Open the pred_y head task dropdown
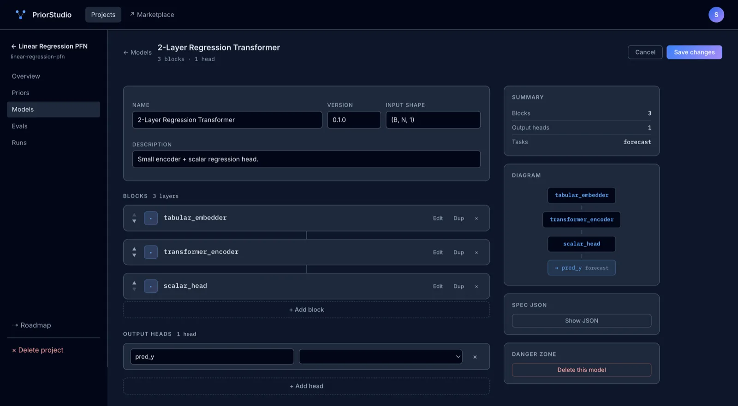This screenshot has width=738, height=406. click(381, 357)
